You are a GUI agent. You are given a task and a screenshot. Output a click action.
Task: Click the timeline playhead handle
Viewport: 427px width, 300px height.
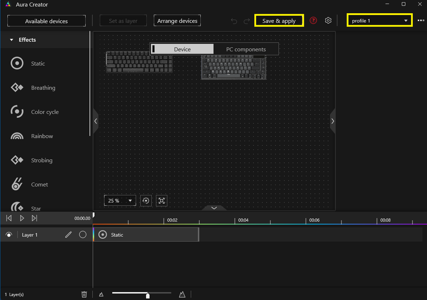pos(94,215)
